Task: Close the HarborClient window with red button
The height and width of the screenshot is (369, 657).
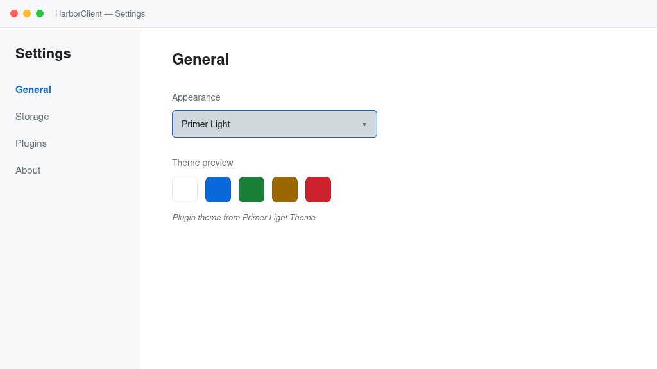Action: [x=14, y=13]
